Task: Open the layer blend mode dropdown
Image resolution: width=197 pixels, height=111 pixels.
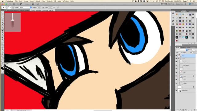Action: pos(182,50)
